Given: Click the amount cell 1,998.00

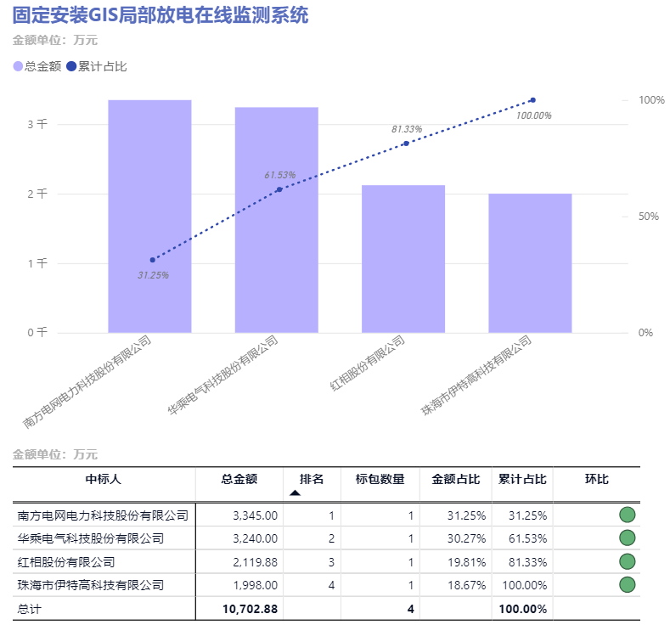Looking at the screenshot, I should [x=255, y=585].
